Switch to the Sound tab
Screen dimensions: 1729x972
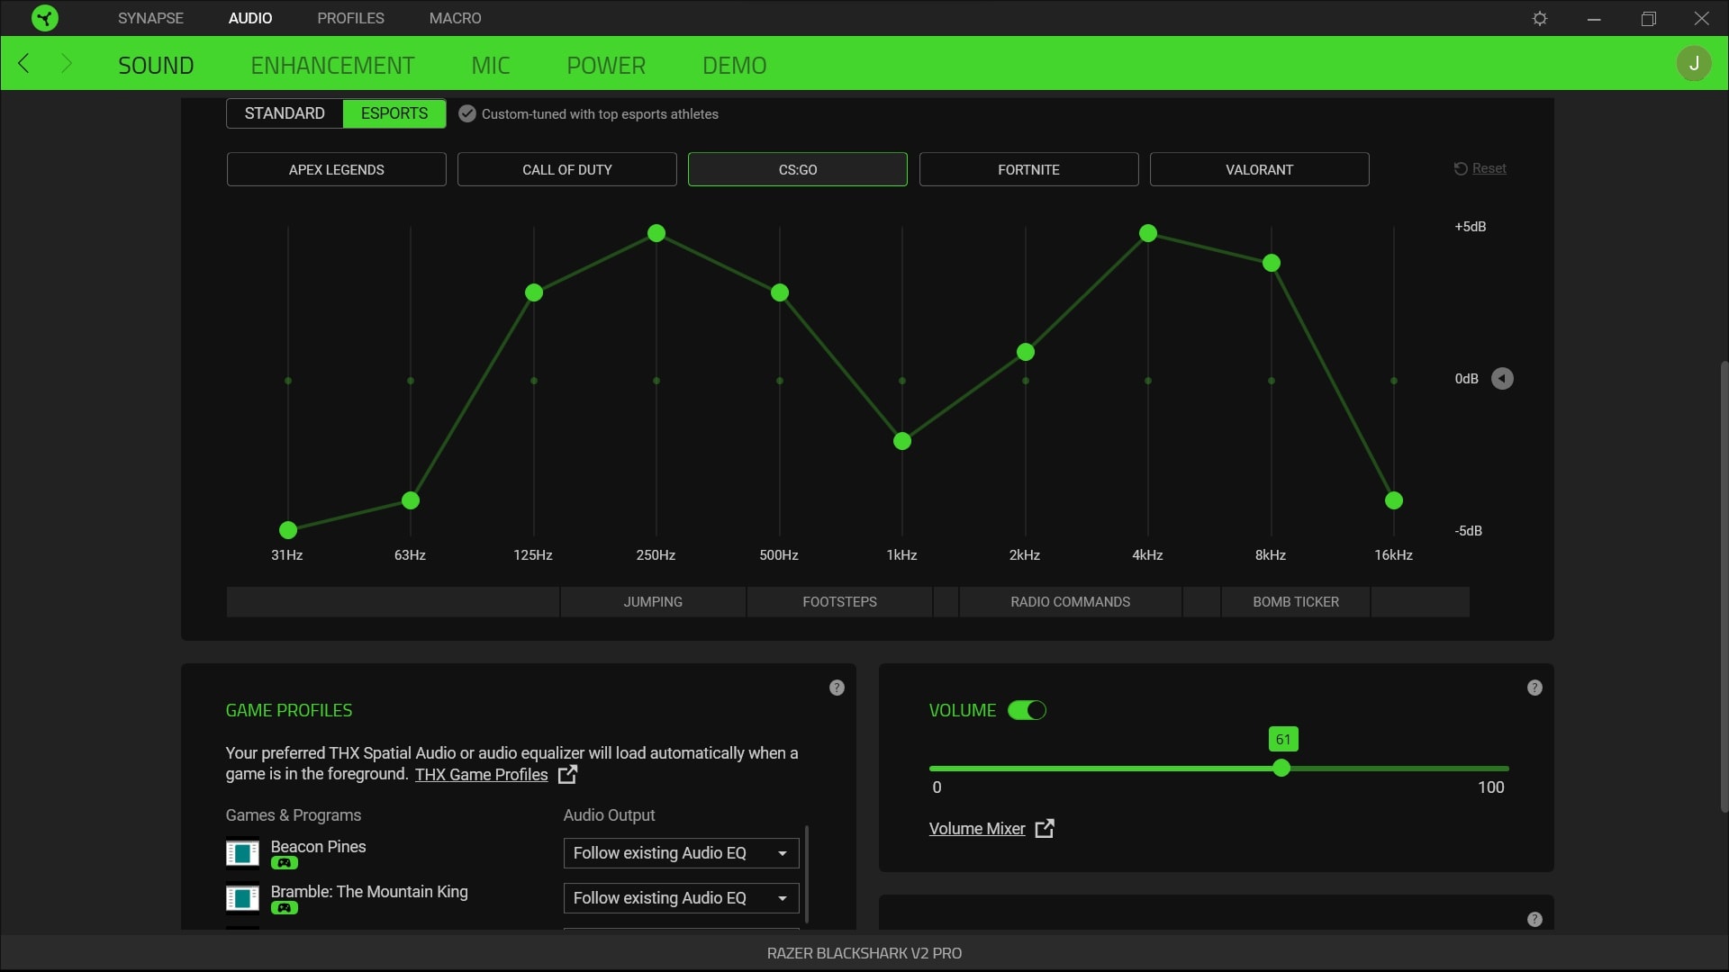(156, 65)
